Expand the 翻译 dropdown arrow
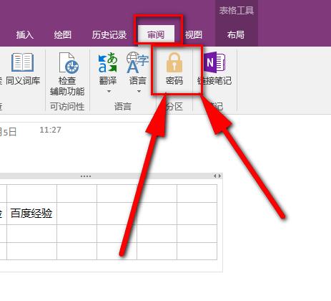This screenshot has width=331, height=301. [x=109, y=92]
